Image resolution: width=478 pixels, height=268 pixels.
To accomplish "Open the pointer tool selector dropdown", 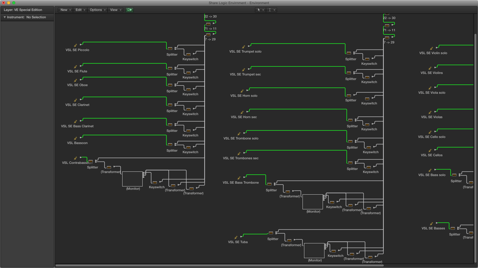I will pos(261,10).
